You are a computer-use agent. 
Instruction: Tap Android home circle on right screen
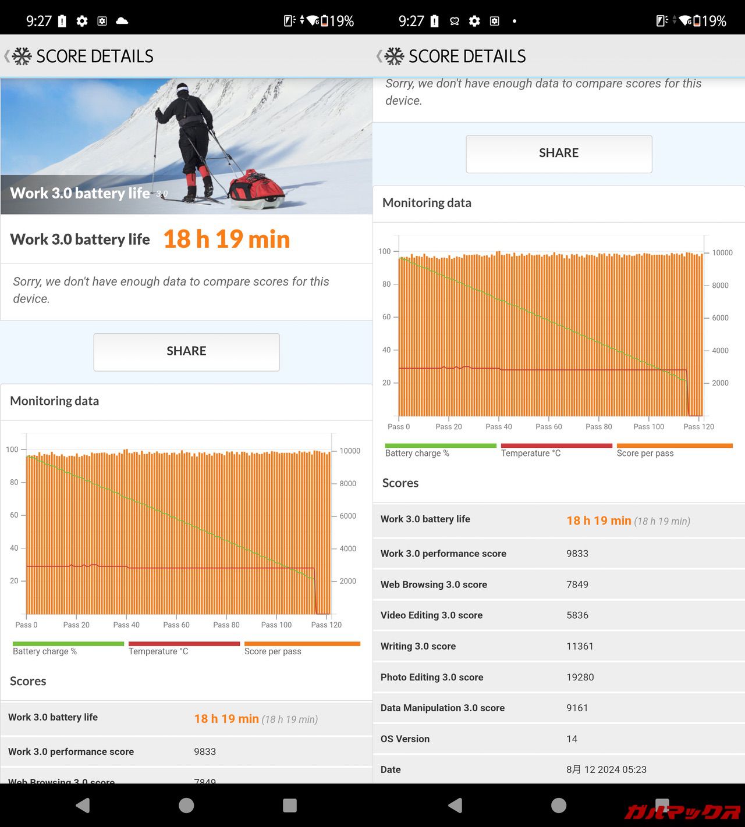[559, 805]
